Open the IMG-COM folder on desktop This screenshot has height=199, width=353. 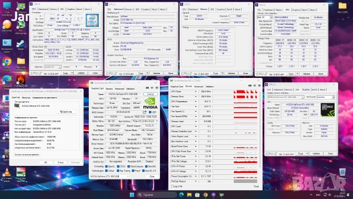click(343, 7)
